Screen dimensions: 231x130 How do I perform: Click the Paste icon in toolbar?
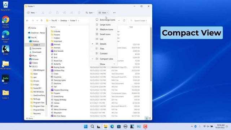coord(57,13)
